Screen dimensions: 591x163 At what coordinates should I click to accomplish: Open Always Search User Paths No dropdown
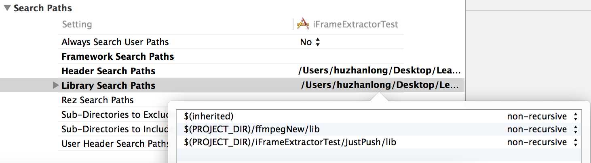click(x=310, y=42)
